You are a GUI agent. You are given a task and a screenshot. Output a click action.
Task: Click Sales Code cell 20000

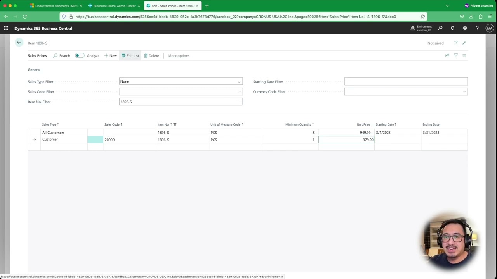click(129, 139)
